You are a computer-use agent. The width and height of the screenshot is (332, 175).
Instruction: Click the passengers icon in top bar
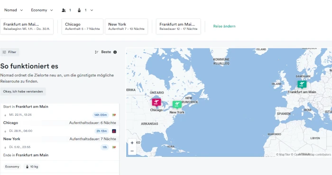(x=64, y=10)
